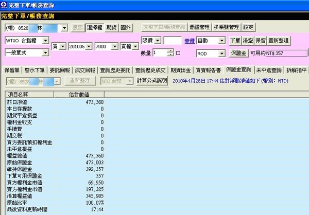This screenshot has width=309, height=215.
Task: Expand the WTXO 台指權 product dropdown
Action: point(45,41)
